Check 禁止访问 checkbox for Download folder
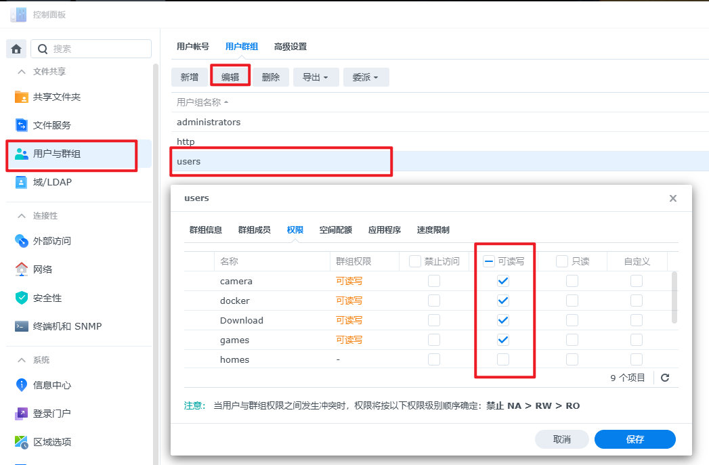This screenshot has width=709, height=465. 434,320
